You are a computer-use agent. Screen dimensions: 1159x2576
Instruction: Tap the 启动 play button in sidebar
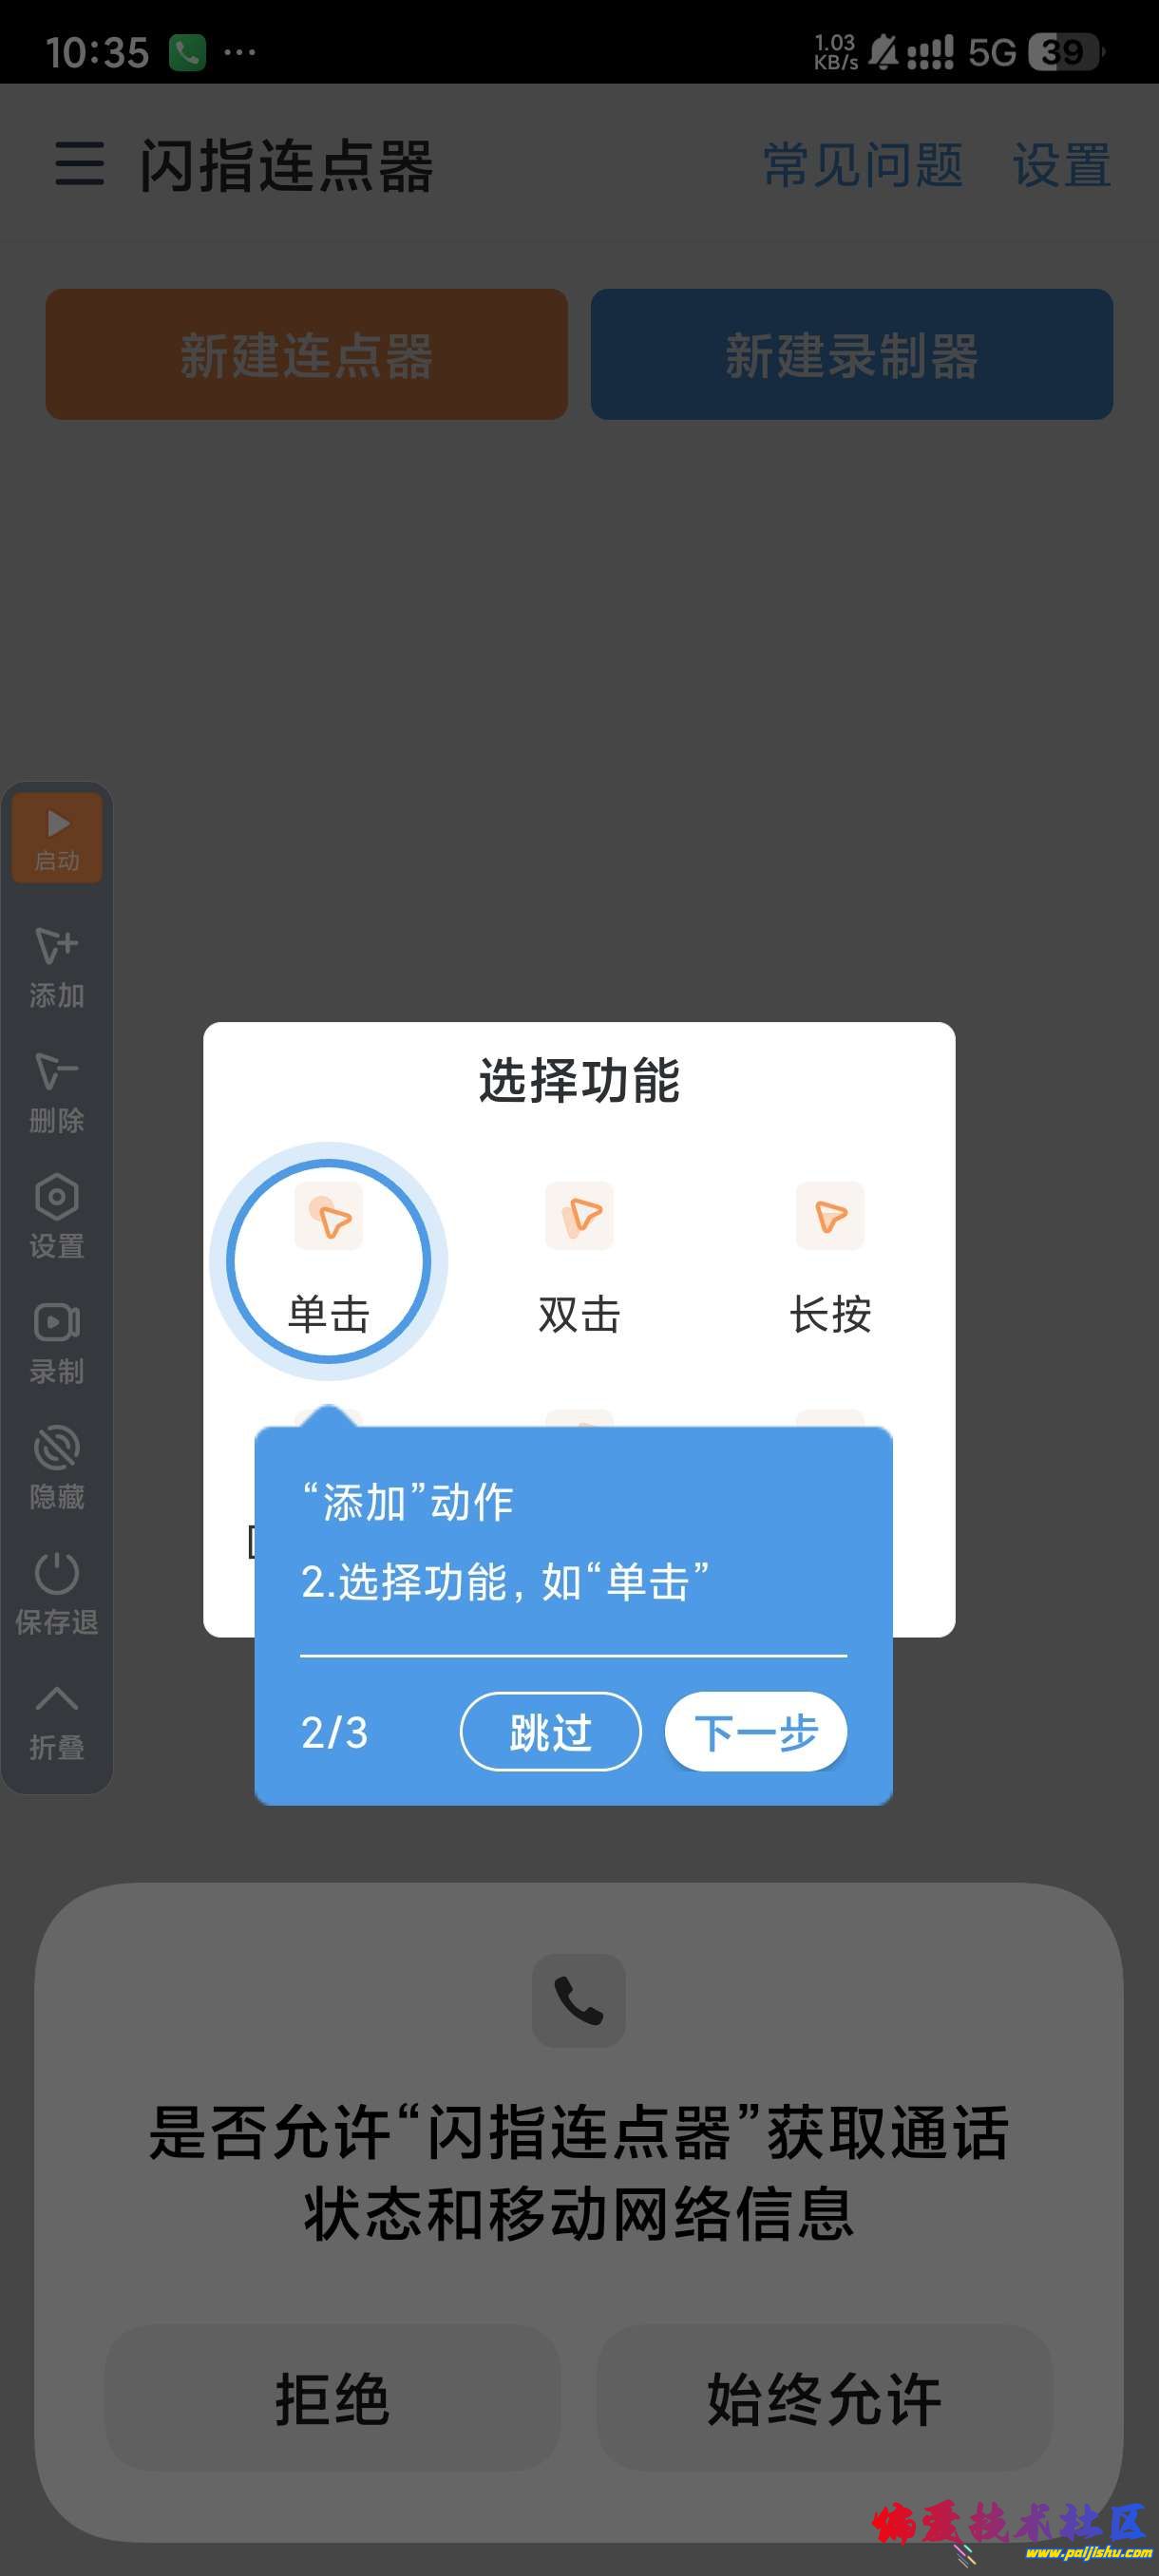(x=57, y=837)
